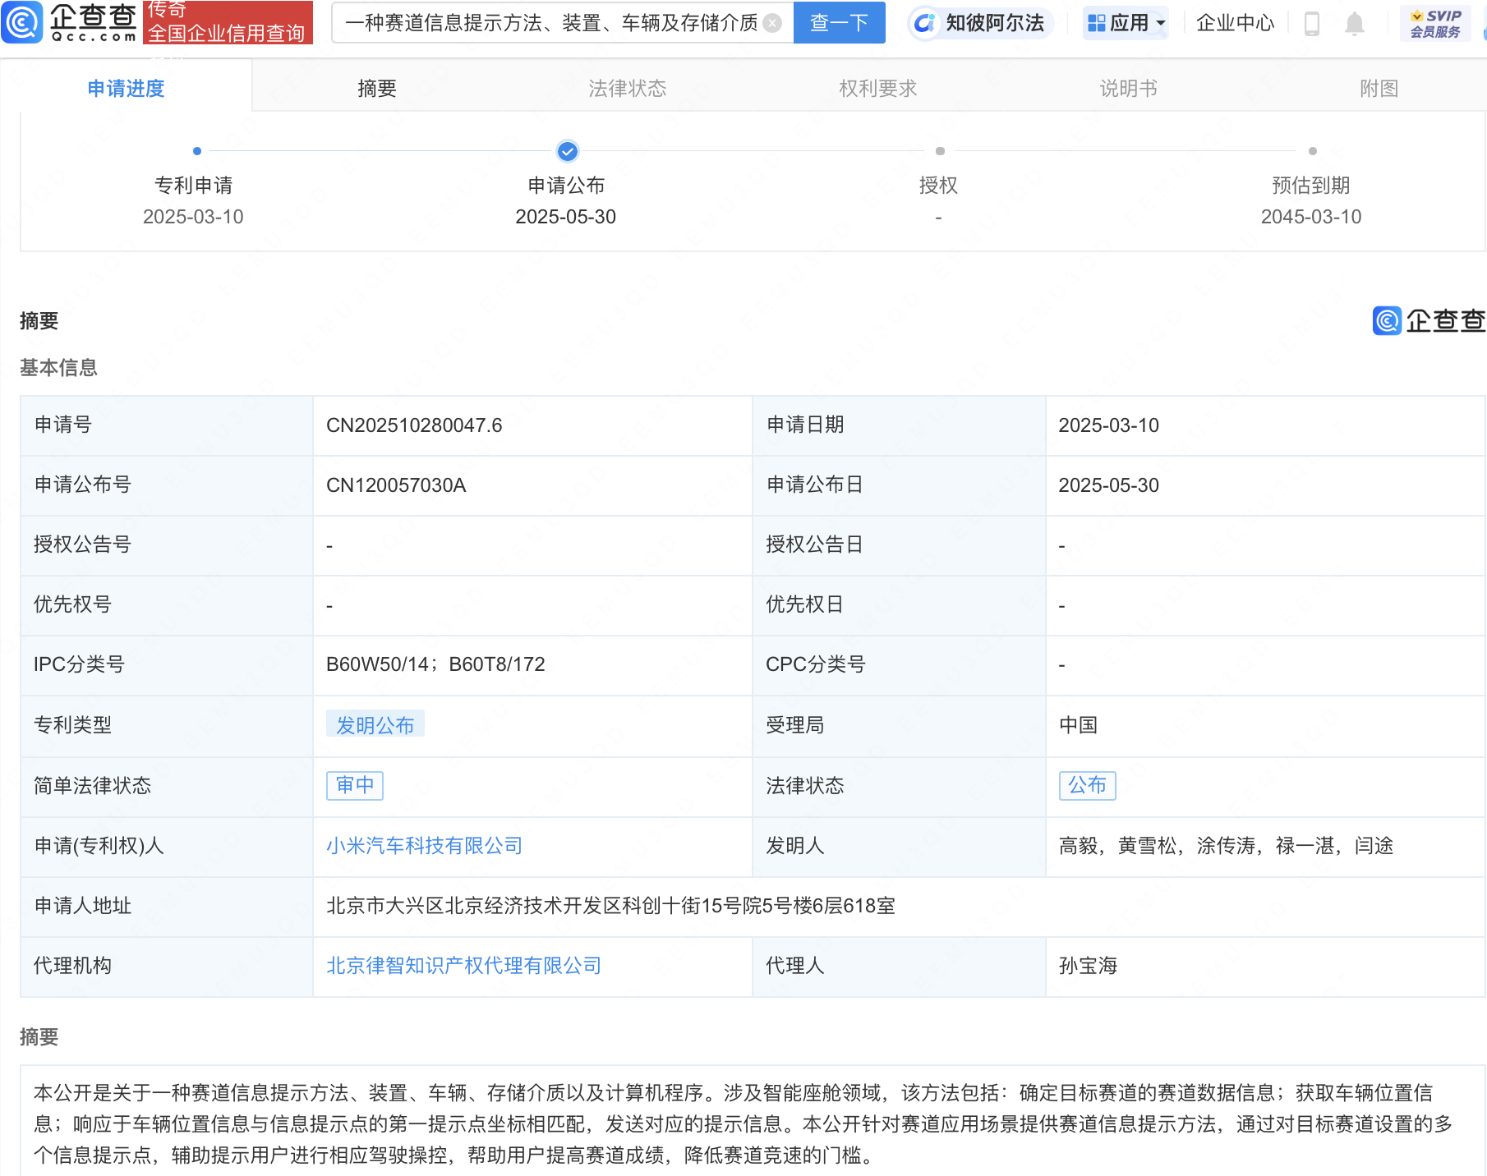This screenshot has width=1487, height=1176.
Task: Open SVIP 会员服务
Action: coord(1435,23)
